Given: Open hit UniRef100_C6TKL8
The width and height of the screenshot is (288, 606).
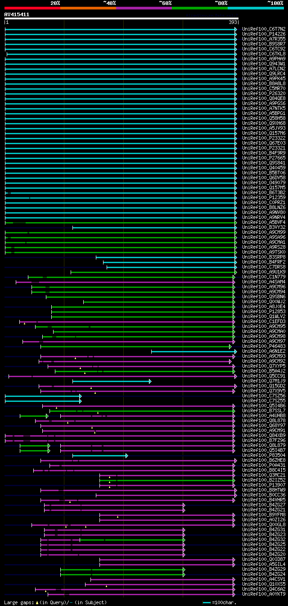Looking at the screenshot, I should pyautogui.click(x=264, y=54).
